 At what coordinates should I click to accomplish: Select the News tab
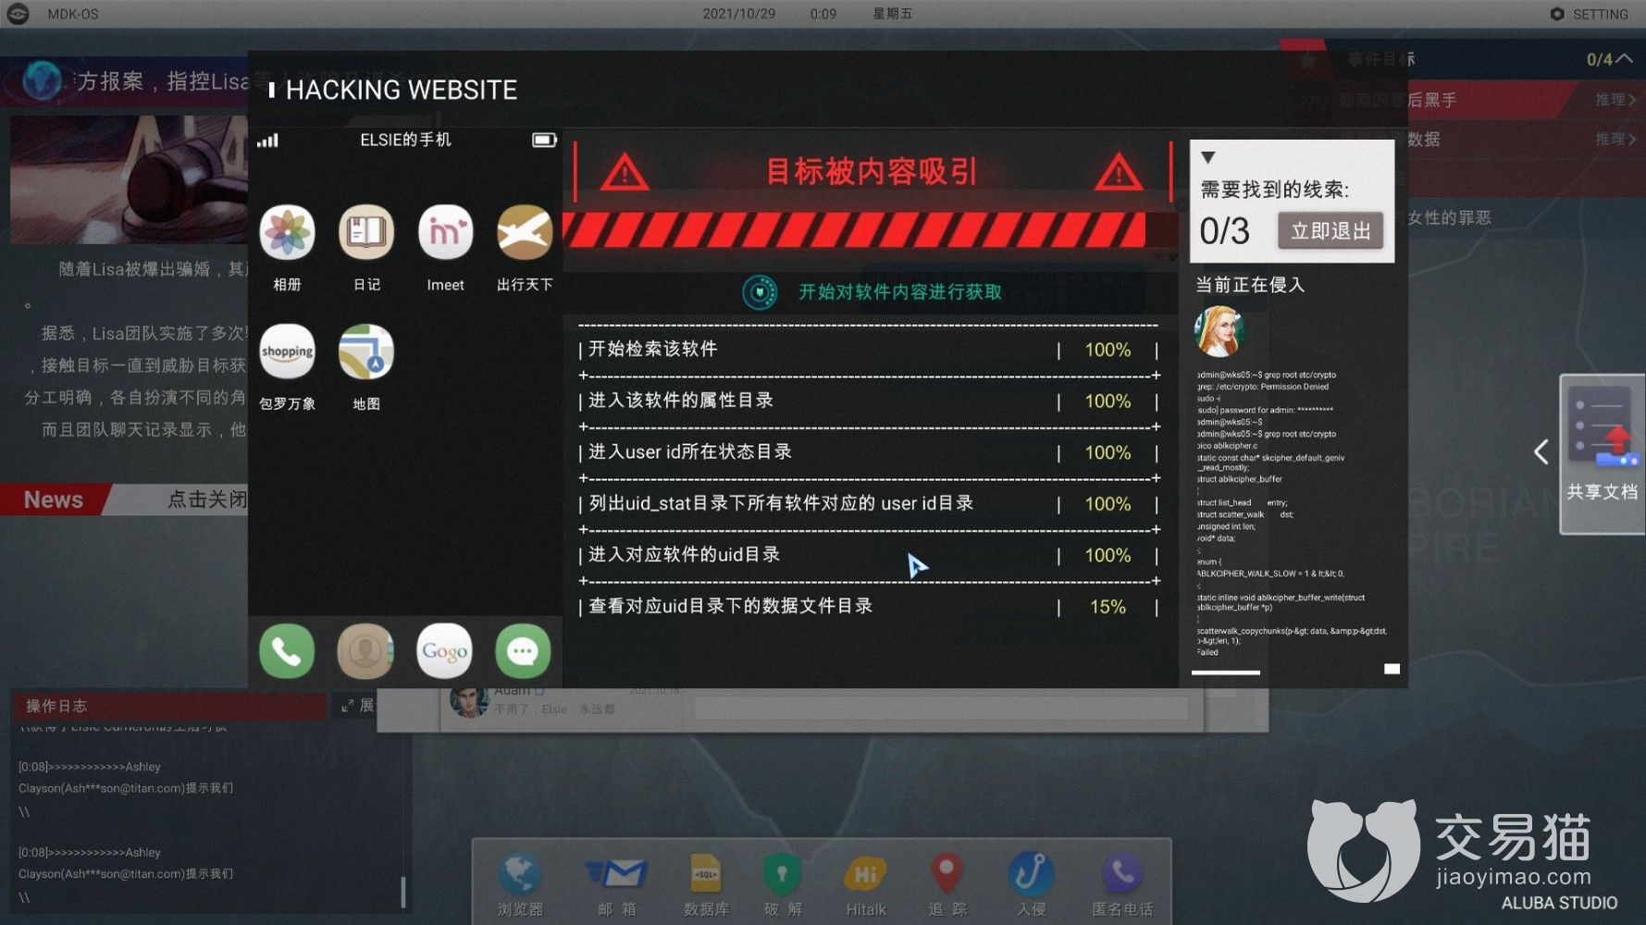point(54,499)
